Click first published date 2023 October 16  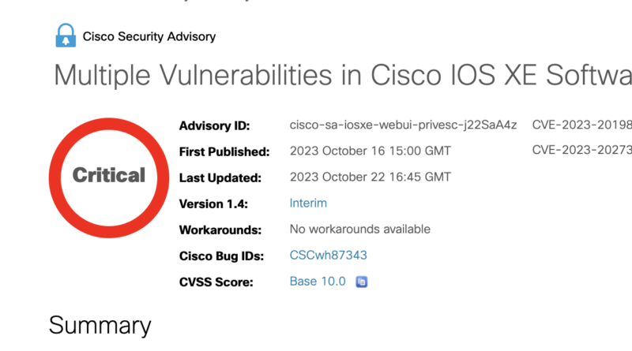click(x=370, y=151)
